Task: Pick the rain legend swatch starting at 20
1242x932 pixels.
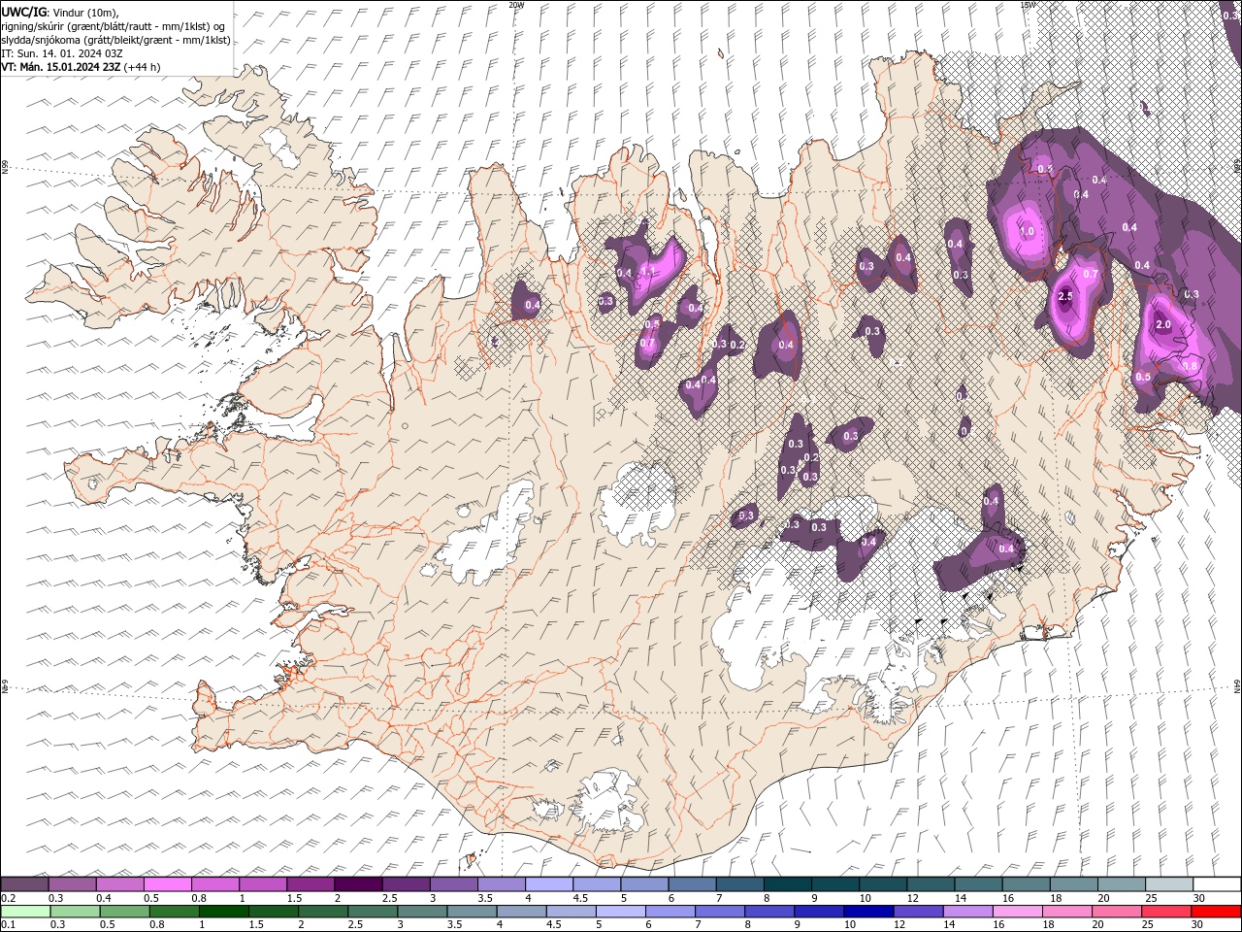Action: tap(1117, 912)
